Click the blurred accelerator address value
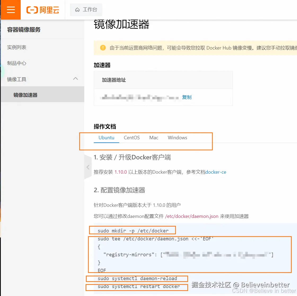This screenshot has height=296, width=297. coord(140,98)
